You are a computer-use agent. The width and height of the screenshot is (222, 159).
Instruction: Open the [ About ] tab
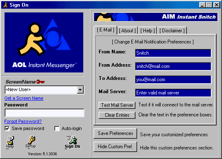tap(127, 31)
